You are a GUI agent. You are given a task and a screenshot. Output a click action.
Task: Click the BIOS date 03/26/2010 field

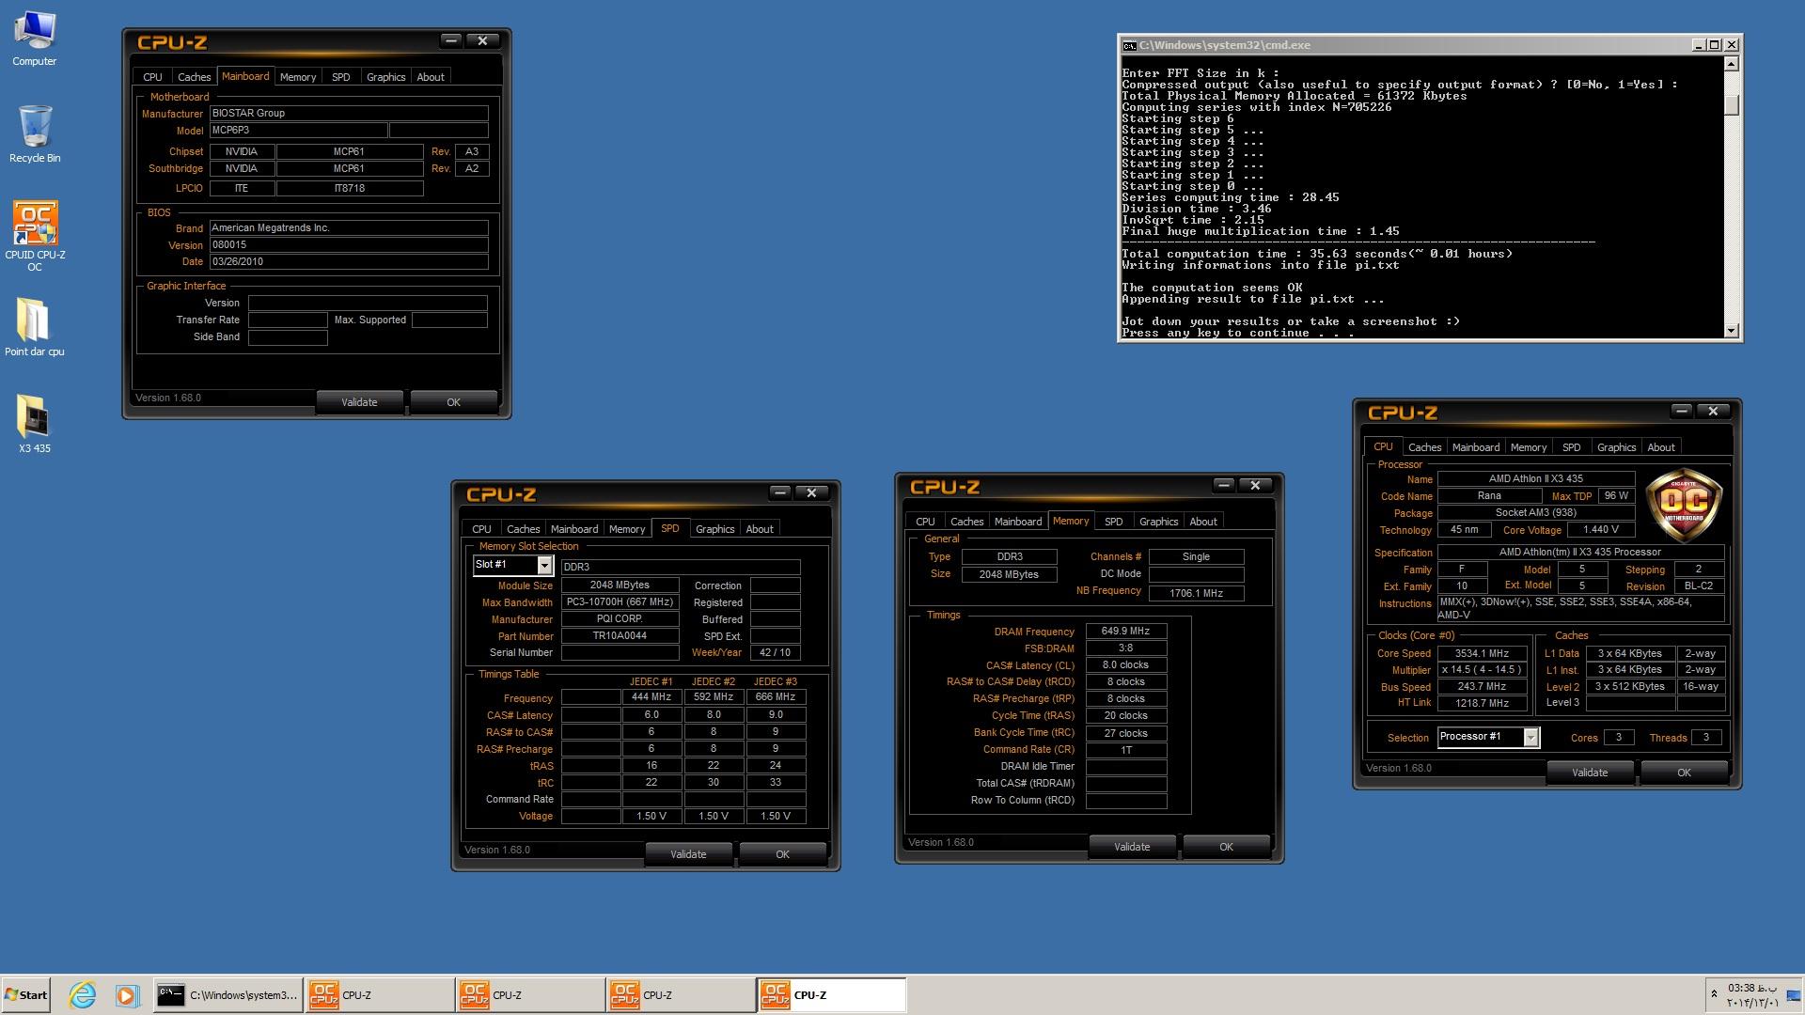click(x=349, y=261)
